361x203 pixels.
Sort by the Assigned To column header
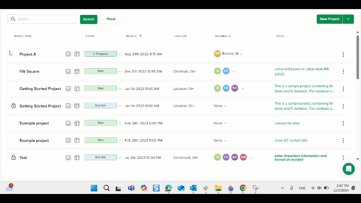223,36
